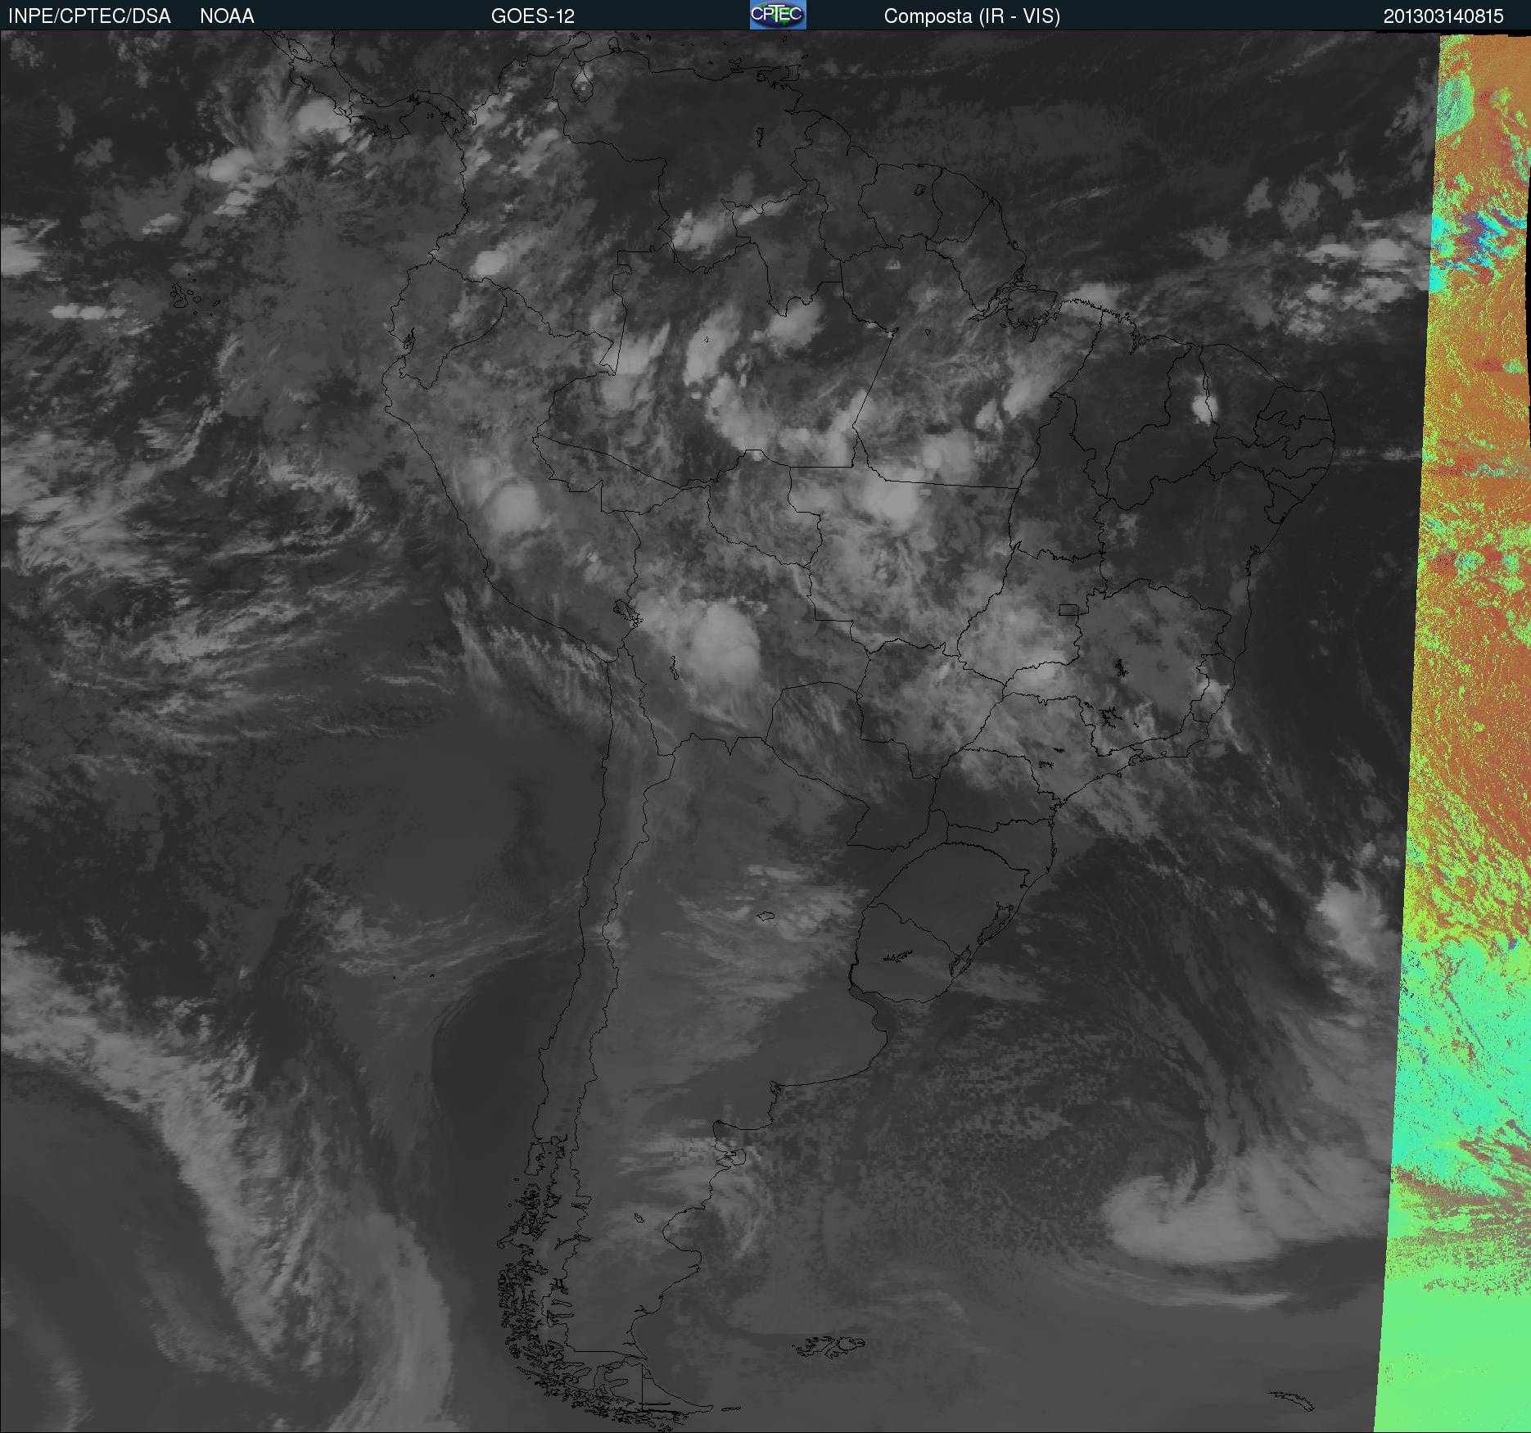The image size is (1531, 1433).
Task: Click the Composta (IR - VIS) title
Action: pos(972,16)
